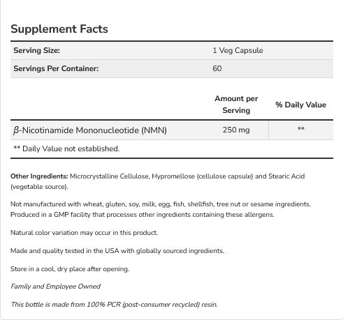This screenshot has height=320, width=343.
Task: Click the vegetable source text
Action: tap(39, 187)
